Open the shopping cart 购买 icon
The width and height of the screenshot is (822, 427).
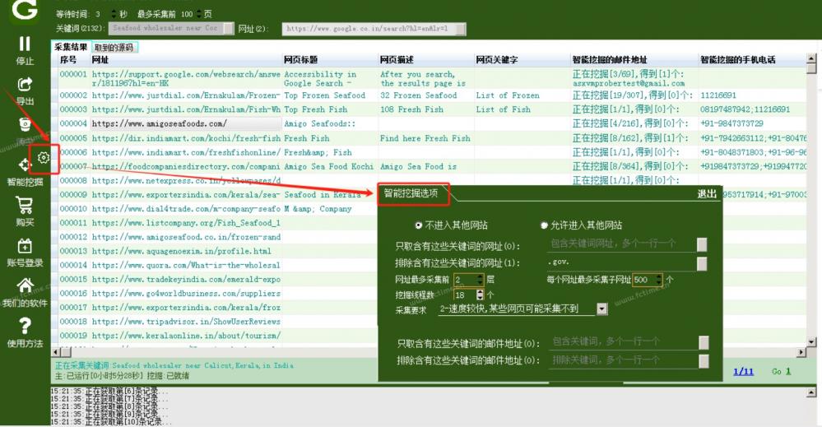click(x=25, y=205)
